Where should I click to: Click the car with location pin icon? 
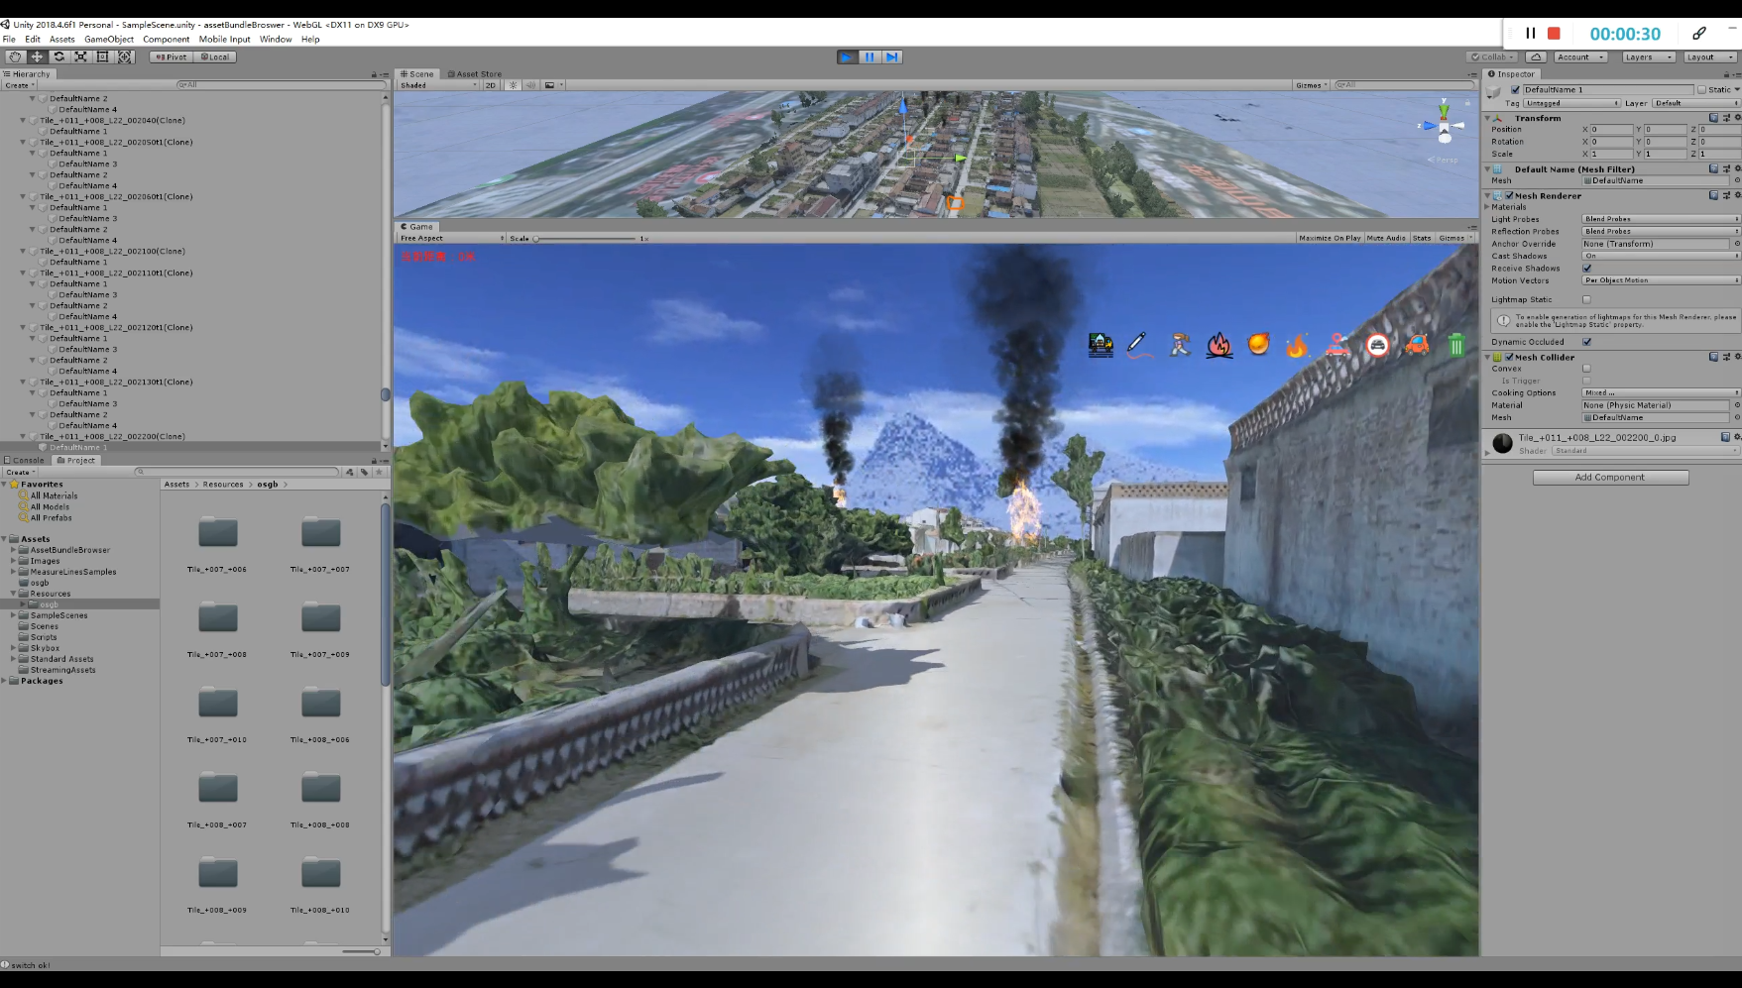coord(1337,345)
